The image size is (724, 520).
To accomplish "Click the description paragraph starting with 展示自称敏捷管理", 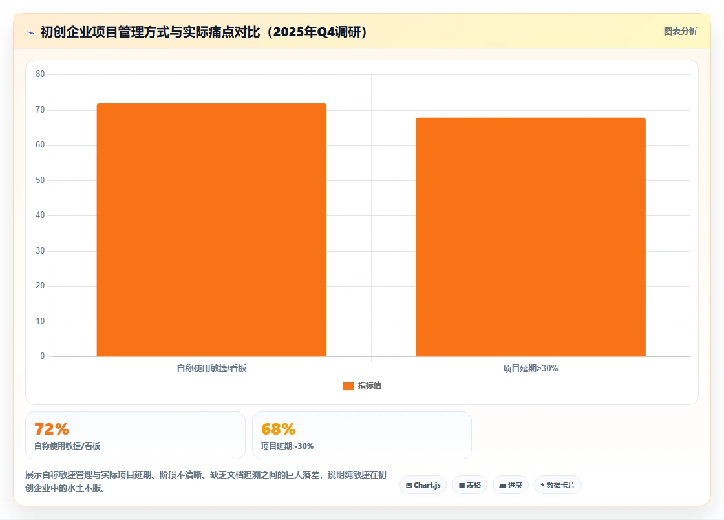I will [206, 481].
